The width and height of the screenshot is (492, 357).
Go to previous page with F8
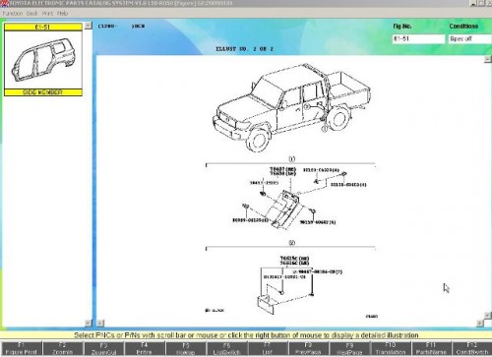click(308, 348)
